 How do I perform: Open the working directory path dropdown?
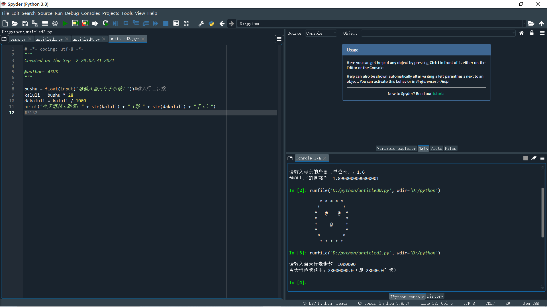click(x=524, y=24)
